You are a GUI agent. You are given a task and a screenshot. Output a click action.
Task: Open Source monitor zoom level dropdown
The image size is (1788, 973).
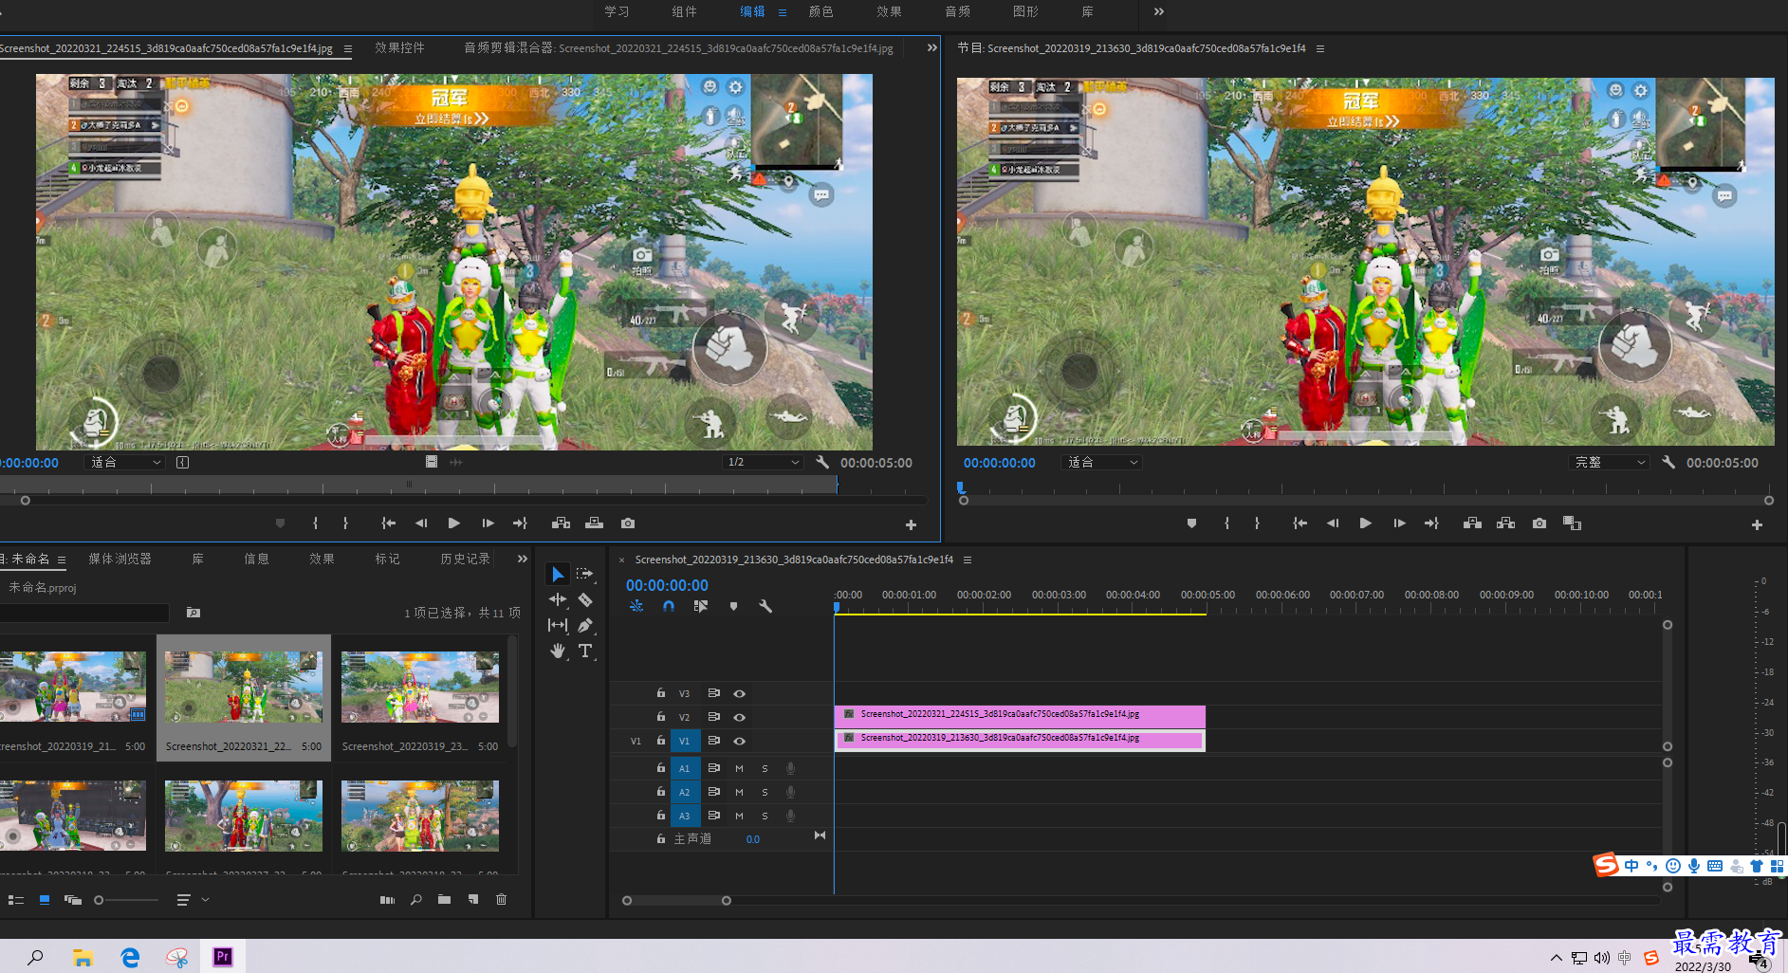click(126, 462)
